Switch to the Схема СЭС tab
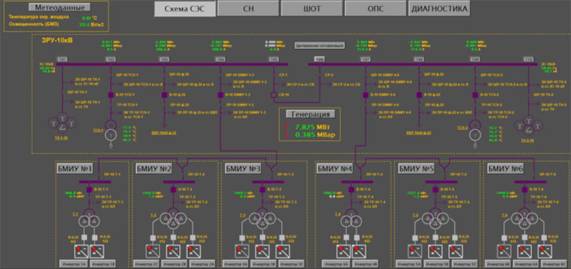The width and height of the screenshot is (571, 269). [184, 9]
